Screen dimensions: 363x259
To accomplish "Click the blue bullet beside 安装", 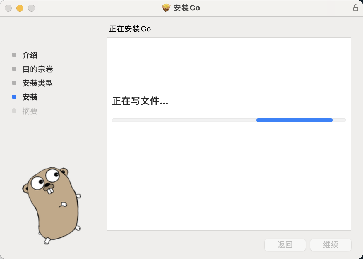I will point(14,97).
